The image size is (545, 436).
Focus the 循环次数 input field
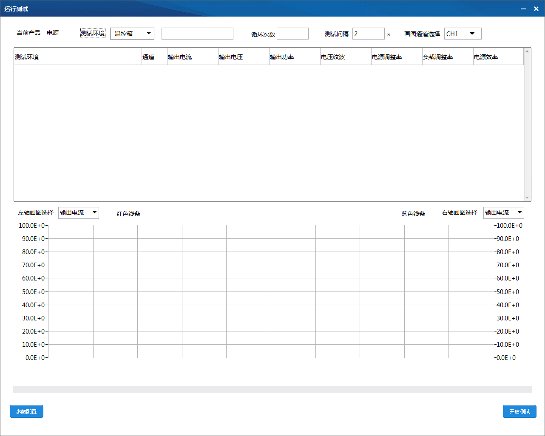292,34
